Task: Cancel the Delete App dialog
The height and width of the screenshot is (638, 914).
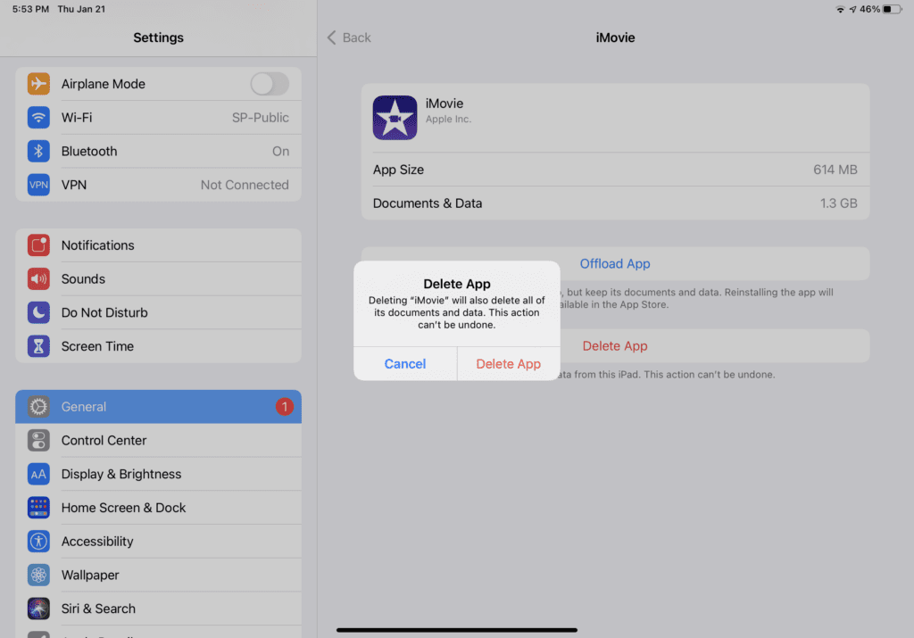Action: click(x=404, y=363)
